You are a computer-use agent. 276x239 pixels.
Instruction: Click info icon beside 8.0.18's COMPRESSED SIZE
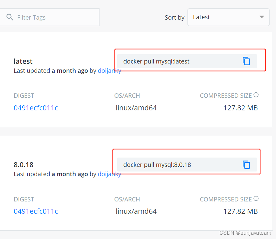(256, 198)
